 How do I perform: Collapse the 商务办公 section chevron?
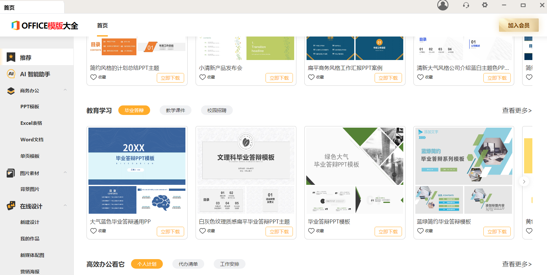tap(65, 90)
